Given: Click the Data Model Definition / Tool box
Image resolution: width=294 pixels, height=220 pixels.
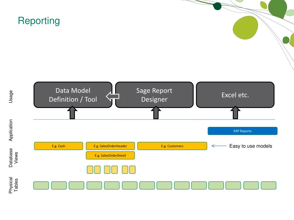Looking at the screenshot, I should 73,95.
